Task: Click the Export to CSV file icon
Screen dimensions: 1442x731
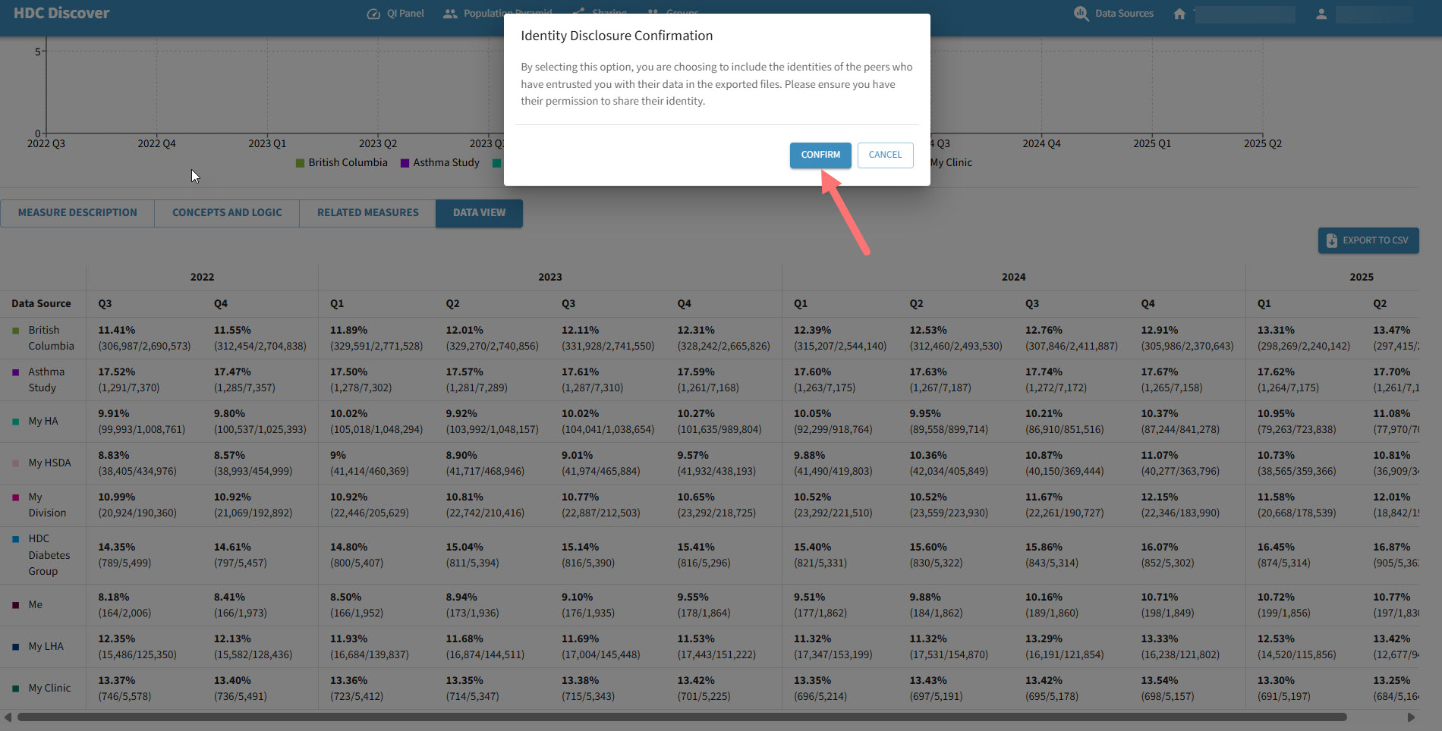Action: (1332, 240)
